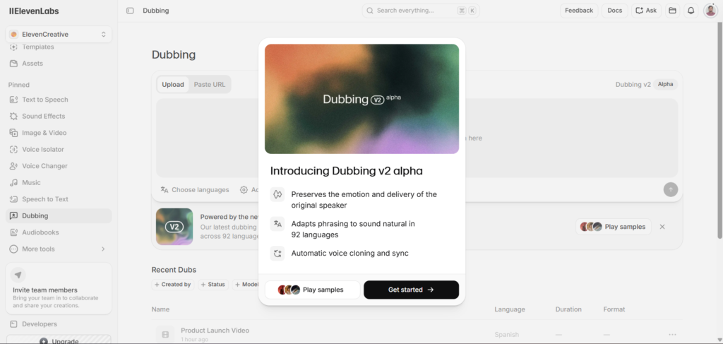
Task: Click the ElevenLabs logo
Action: pos(34,11)
